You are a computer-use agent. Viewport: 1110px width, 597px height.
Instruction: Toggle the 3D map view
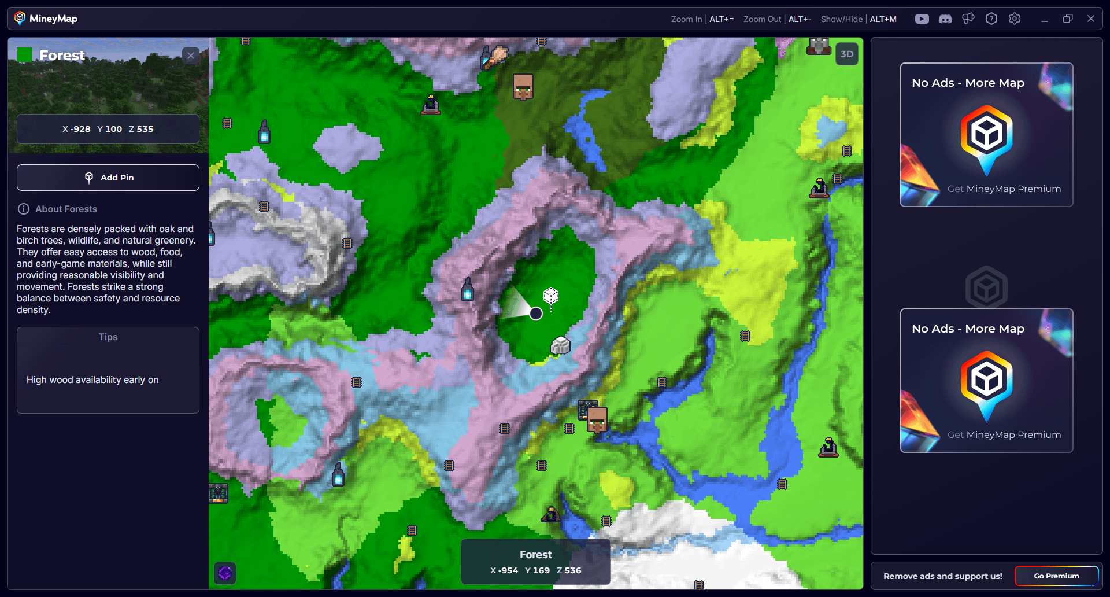(x=847, y=54)
